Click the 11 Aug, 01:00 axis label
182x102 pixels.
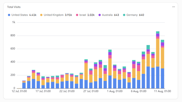point(162,91)
